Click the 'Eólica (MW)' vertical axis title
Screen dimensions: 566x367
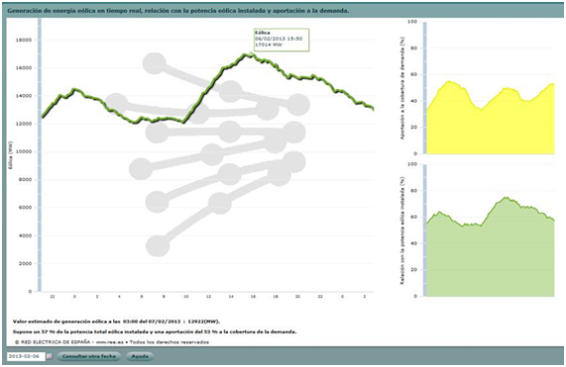click(10, 155)
